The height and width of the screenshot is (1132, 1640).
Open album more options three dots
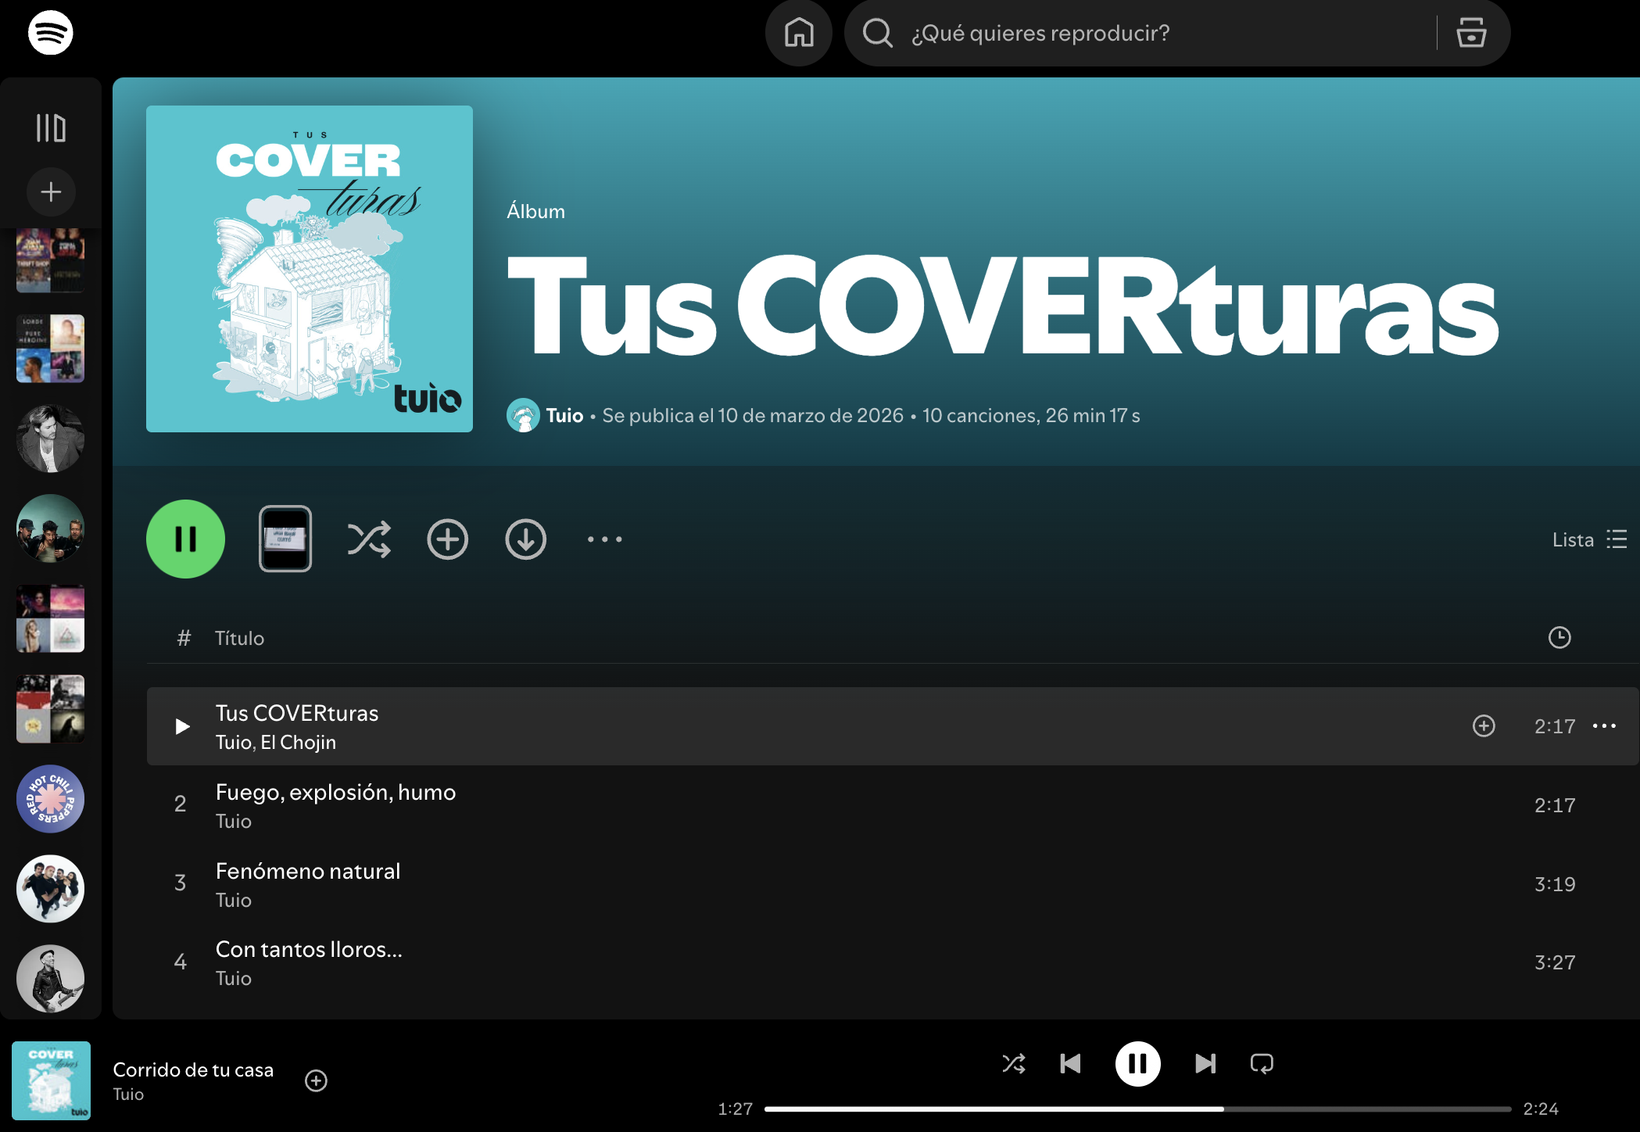pos(604,539)
